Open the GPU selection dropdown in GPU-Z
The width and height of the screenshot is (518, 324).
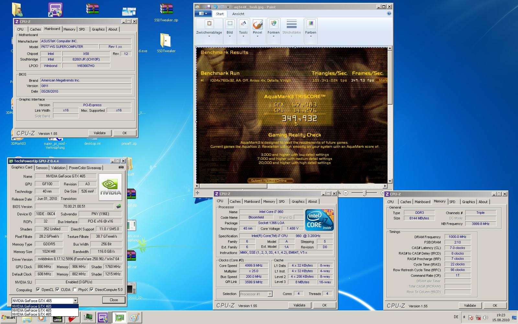(75, 301)
